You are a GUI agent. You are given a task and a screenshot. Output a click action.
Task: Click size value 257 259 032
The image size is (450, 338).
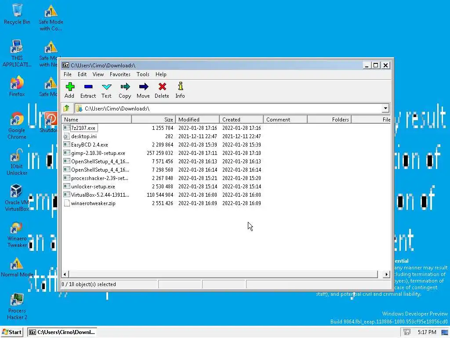tap(160, 153)
